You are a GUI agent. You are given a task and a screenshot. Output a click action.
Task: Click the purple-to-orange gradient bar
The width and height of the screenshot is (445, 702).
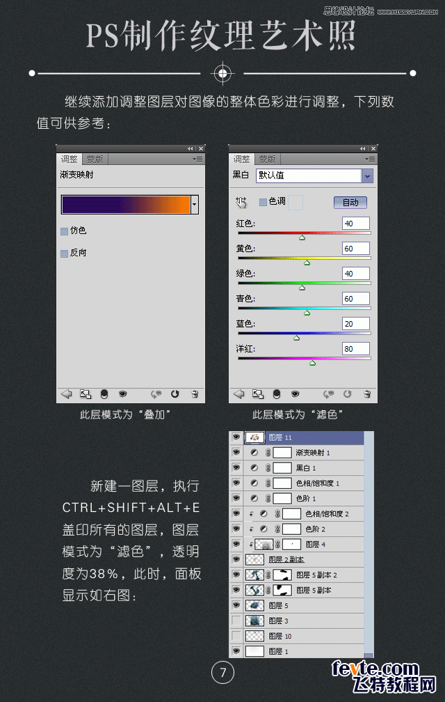tap(126, 204)
